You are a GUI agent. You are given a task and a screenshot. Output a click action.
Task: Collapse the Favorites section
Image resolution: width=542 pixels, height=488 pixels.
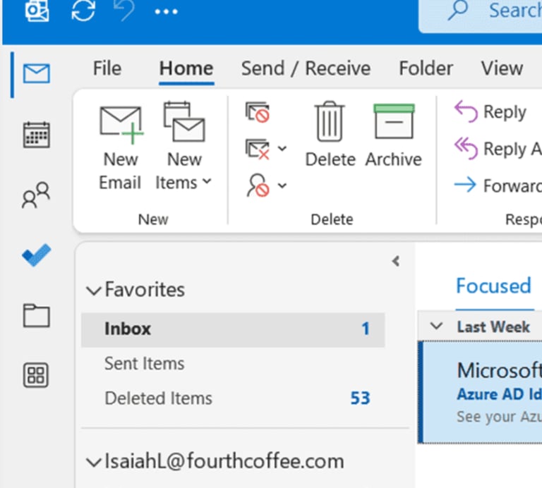point(93,290)
